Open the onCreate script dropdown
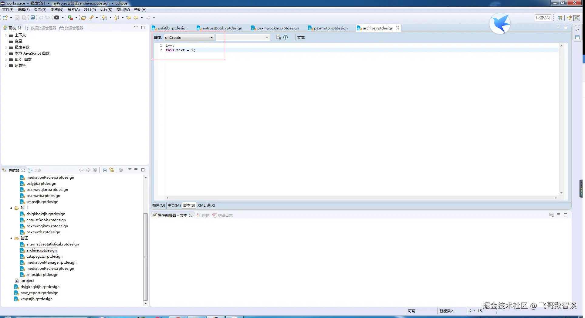 click(x=189, y=37)
